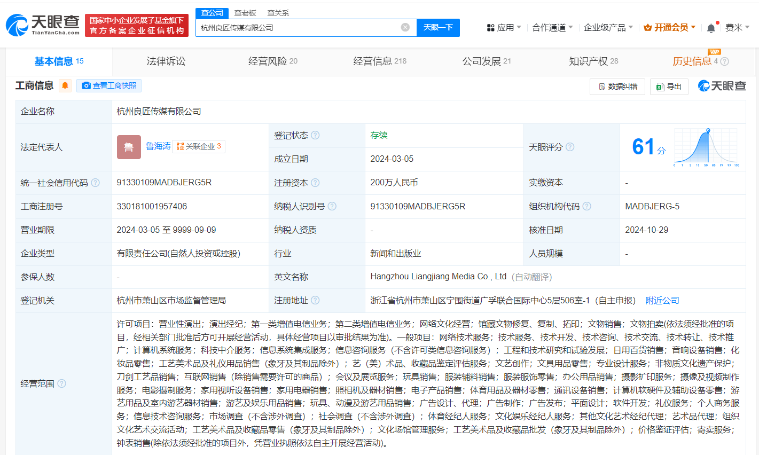Click the Tianyancha watermark logo beside 导出
Screen dimensions: 759x455
coord(722,86)
